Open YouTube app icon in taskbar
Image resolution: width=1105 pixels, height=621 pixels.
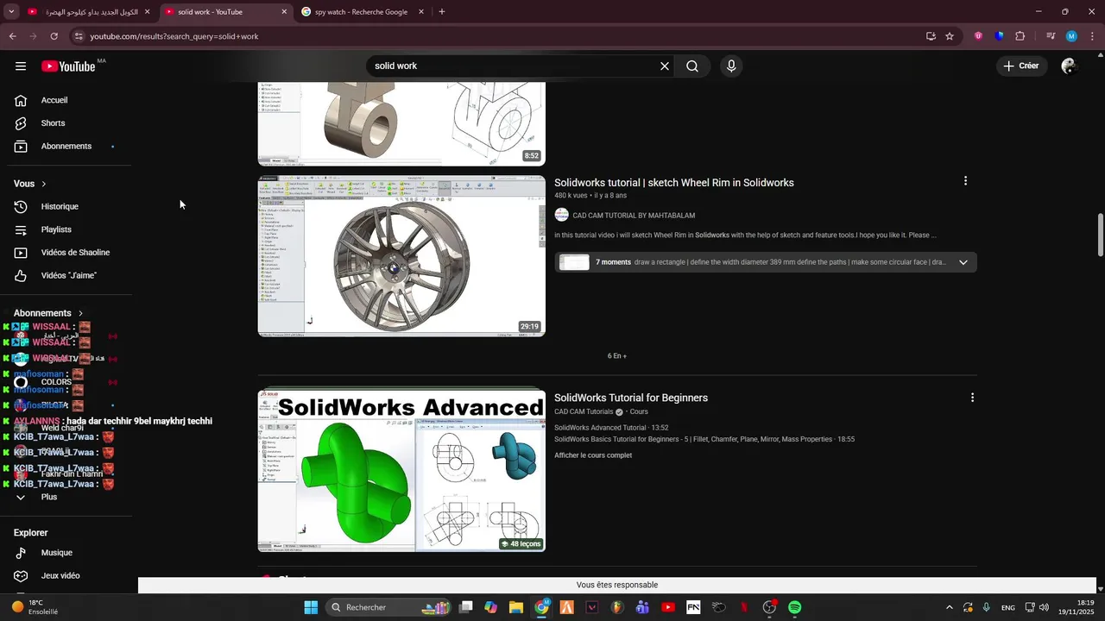[x=667, y=607]
